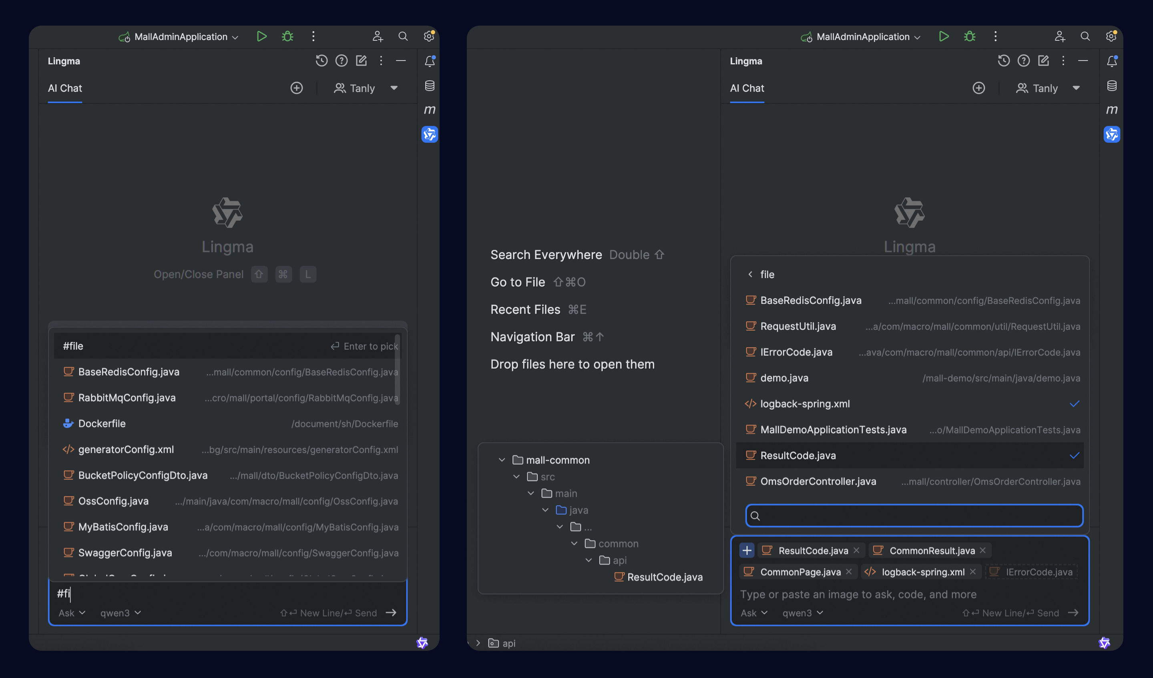
Task: Click the chat history icon in left Lingma panel
Action: [321, 60]
